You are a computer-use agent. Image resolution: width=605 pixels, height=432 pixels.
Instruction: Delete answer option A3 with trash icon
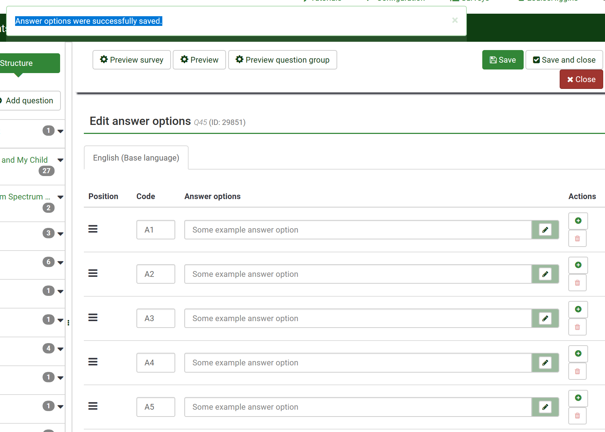click(x=577, y=327)
